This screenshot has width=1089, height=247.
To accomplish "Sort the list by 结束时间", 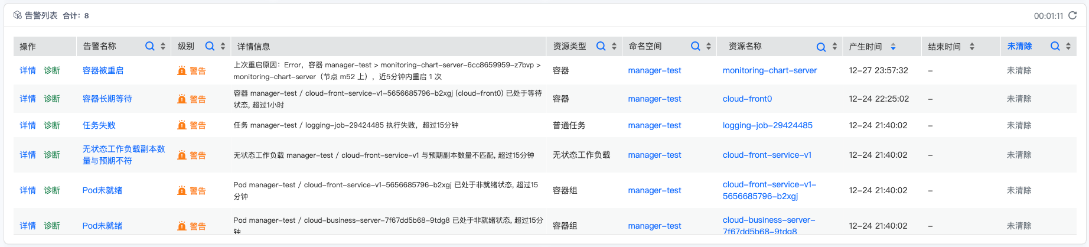I will coord(971,47).
